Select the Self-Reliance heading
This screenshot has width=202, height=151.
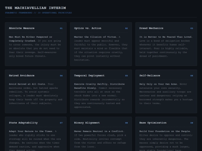[150, 75]
